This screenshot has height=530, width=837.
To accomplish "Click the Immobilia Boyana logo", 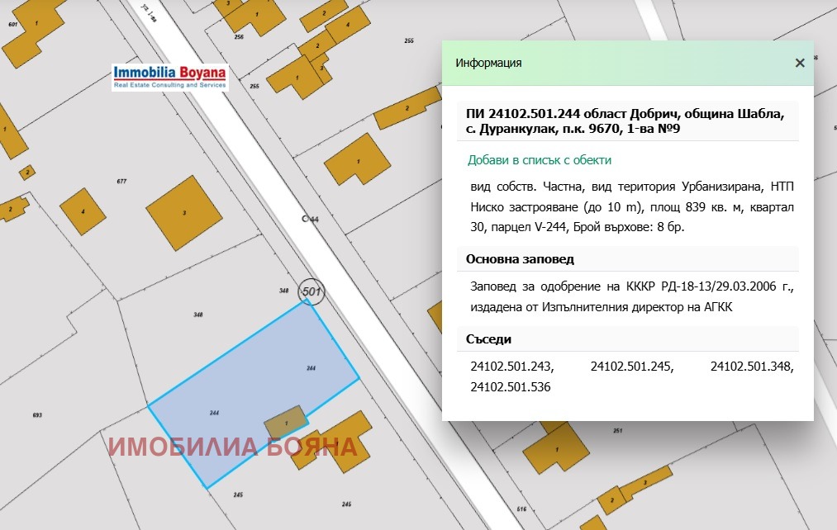I will pos(169,77).
